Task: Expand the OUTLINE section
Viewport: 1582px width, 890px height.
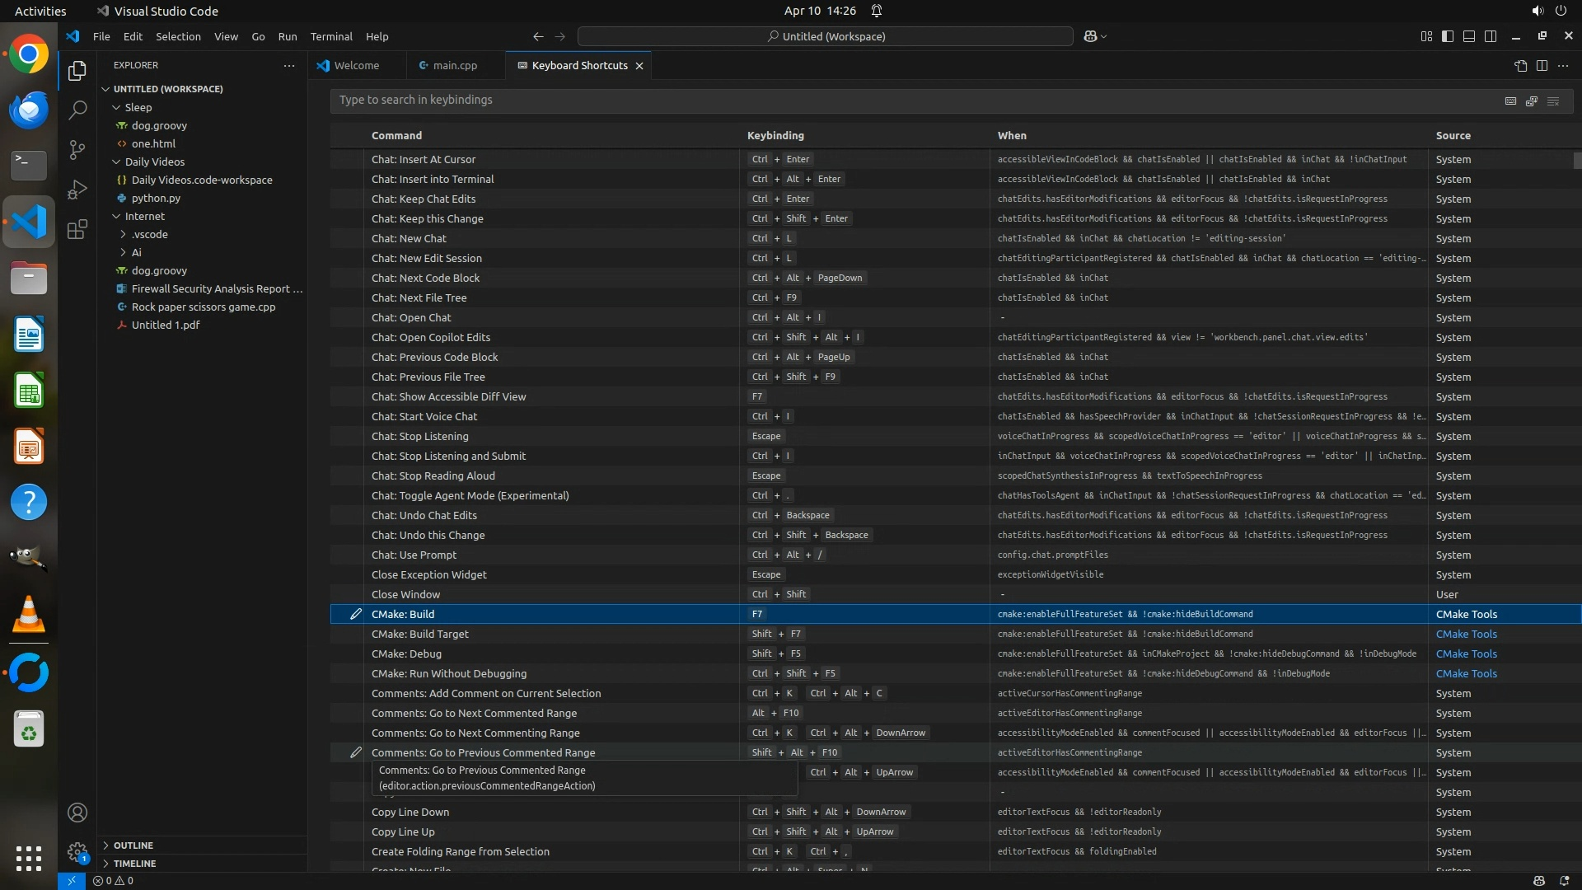Action: (133, 845)
